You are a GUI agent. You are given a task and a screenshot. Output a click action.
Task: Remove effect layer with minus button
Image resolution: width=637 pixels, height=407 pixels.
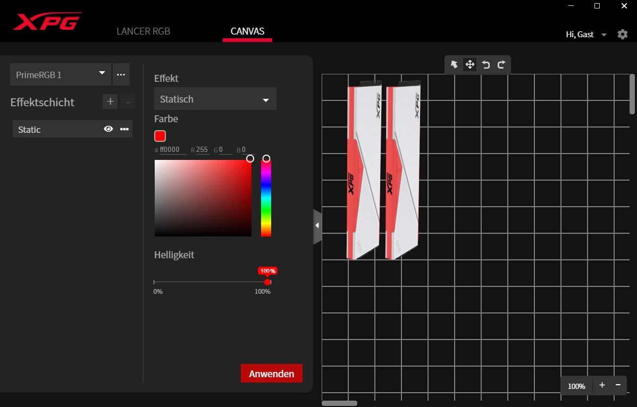point(128,102)
